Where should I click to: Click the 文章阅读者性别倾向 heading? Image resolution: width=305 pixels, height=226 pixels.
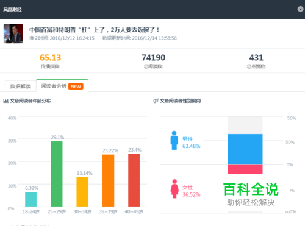181,101
